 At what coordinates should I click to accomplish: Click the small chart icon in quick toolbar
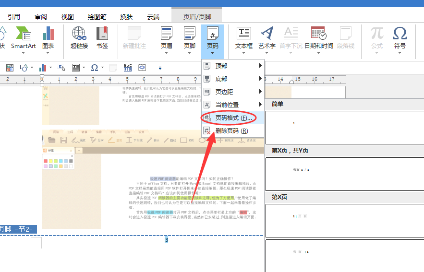click(x=43, y=68)
